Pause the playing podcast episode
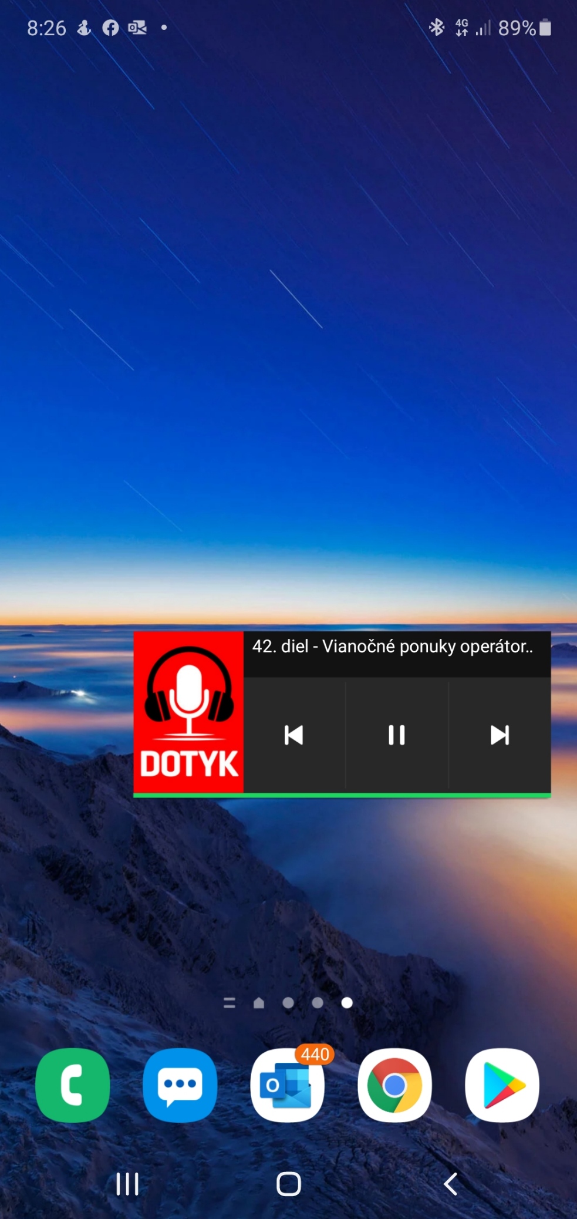 (x=397, y=735)
